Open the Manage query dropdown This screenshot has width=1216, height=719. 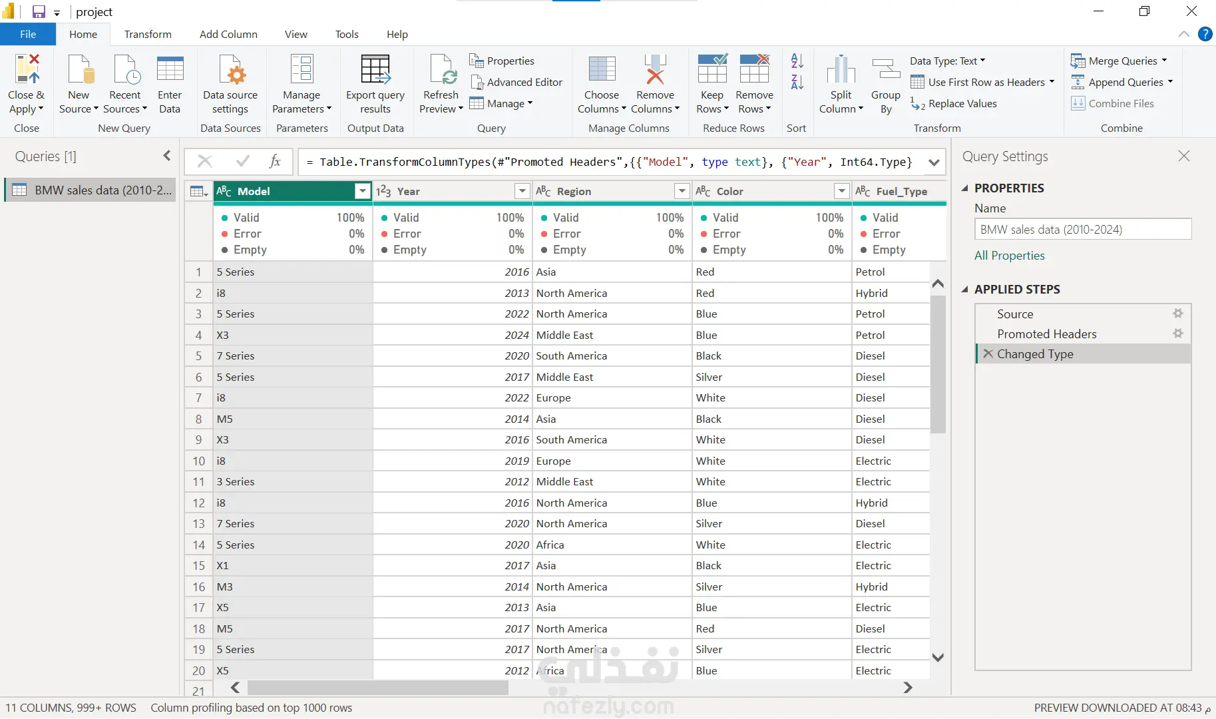(x=501, y=103)
